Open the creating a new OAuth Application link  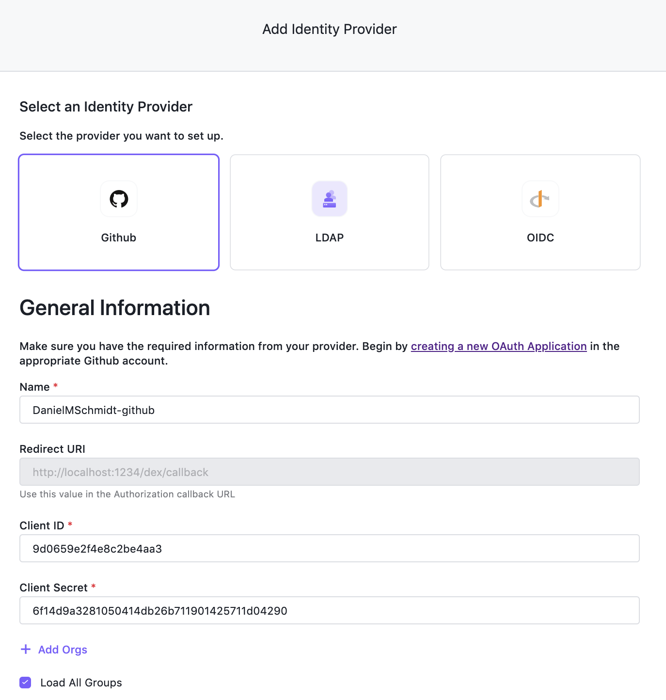499,346
